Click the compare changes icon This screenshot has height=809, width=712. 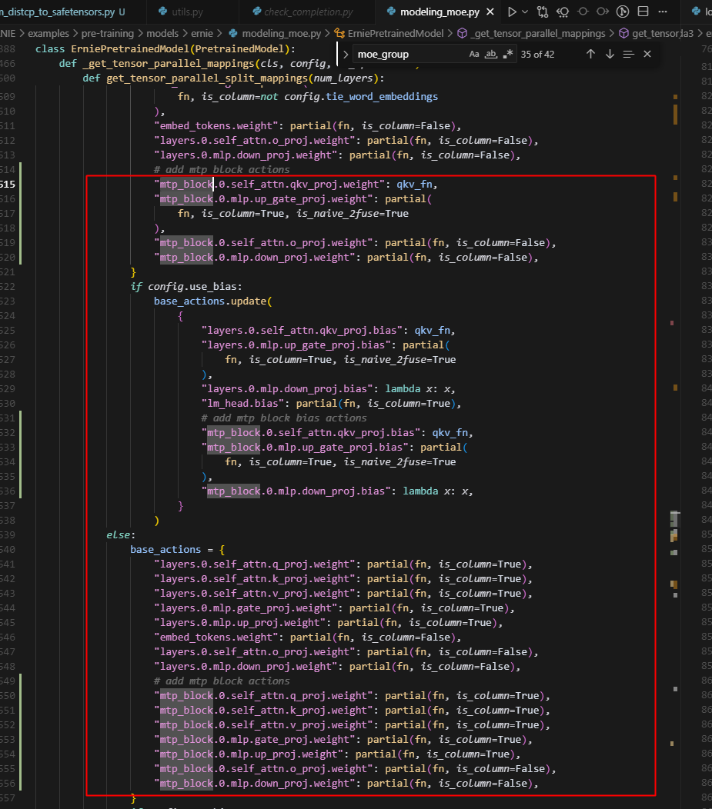point(544,12)
